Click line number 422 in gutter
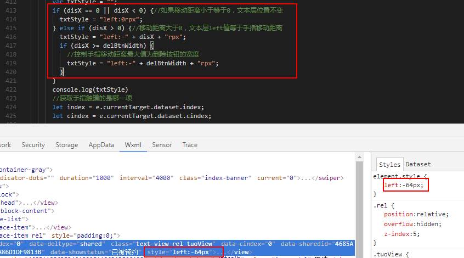 (11, 89)
